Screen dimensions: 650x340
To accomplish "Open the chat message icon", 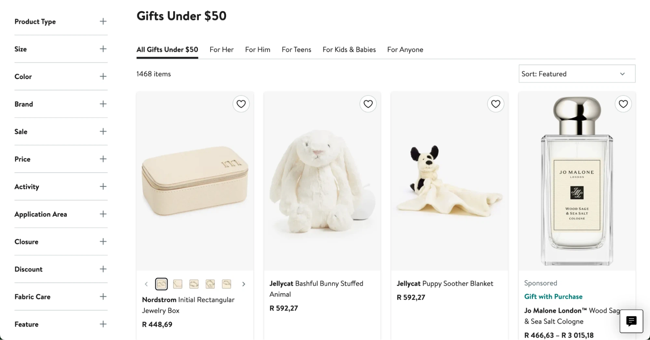I will [631, 321].
